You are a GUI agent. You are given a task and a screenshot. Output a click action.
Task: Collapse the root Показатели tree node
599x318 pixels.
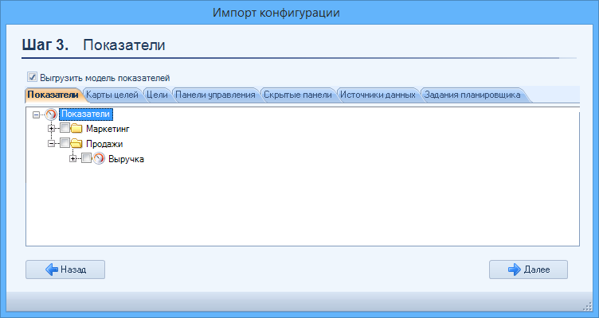(37, 114)
